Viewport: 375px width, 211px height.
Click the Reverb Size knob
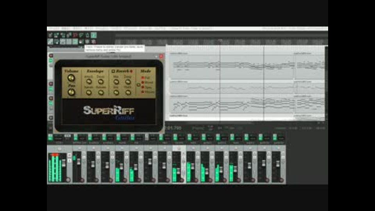[116, 92]
